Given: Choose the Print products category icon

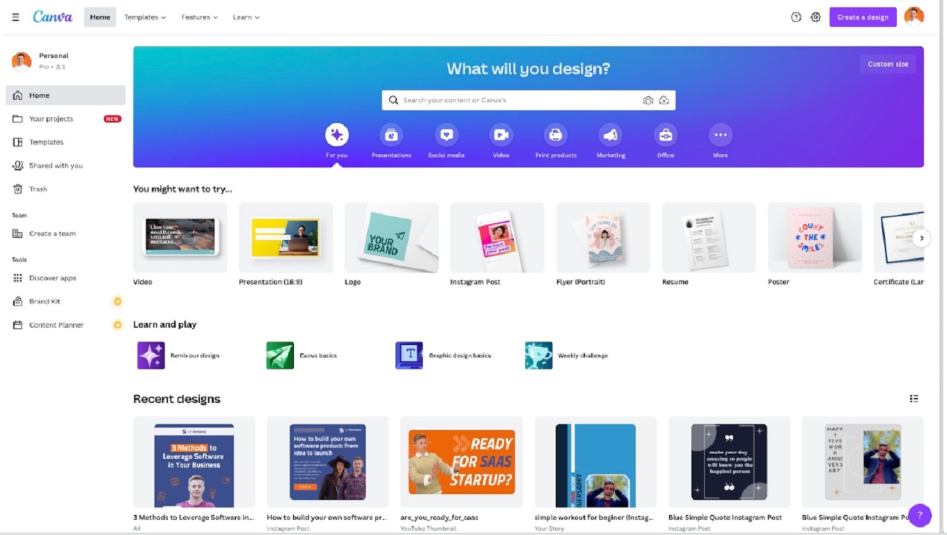Looking at the screenshot, I should [x=556, y=135].
